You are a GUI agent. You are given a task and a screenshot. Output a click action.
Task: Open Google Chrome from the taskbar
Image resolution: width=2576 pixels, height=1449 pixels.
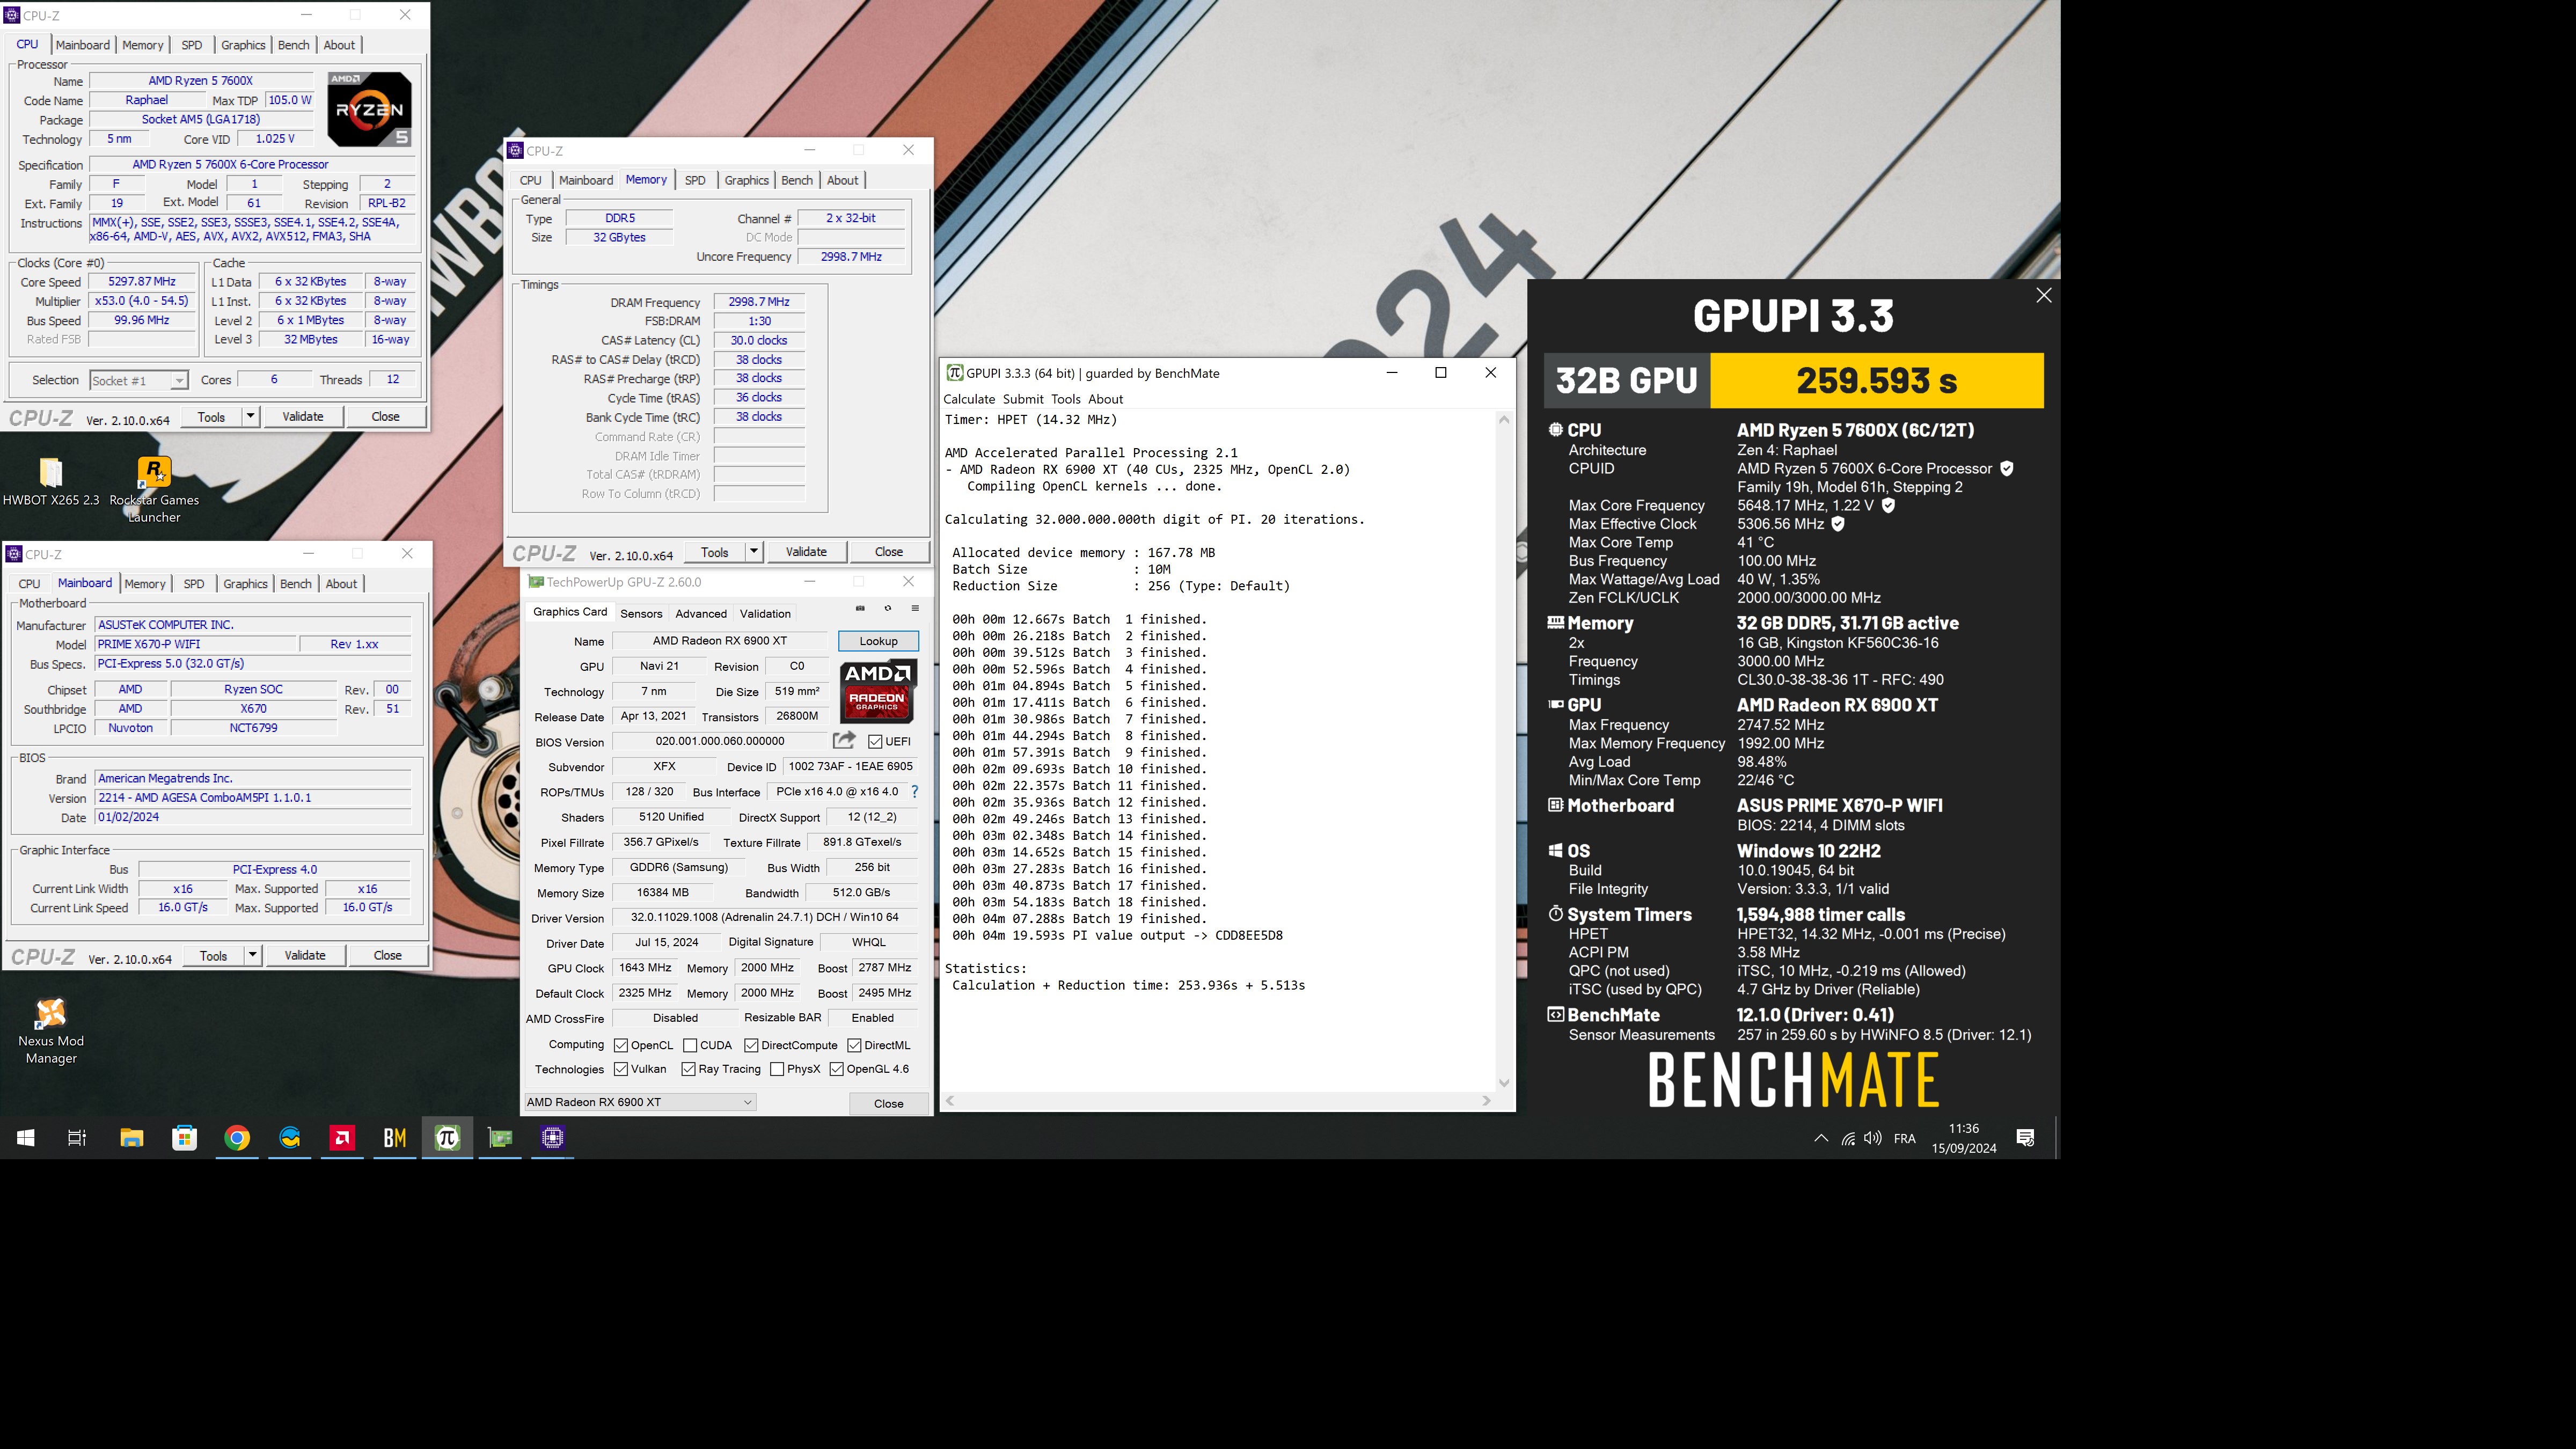pyautogui.click(x=237, y=1137)
